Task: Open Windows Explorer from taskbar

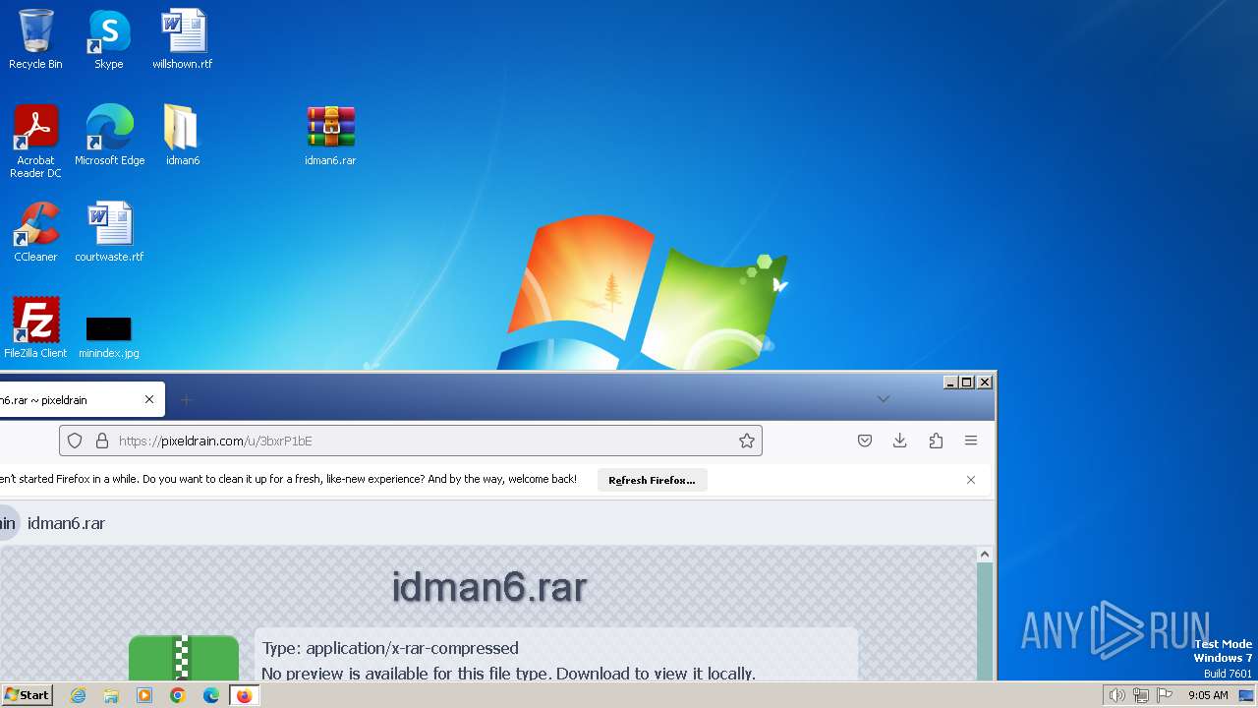Action: [x=111, y=695]
